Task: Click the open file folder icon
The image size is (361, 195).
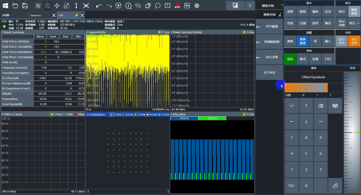Action: pyautogui.click(x=15, y=6)
